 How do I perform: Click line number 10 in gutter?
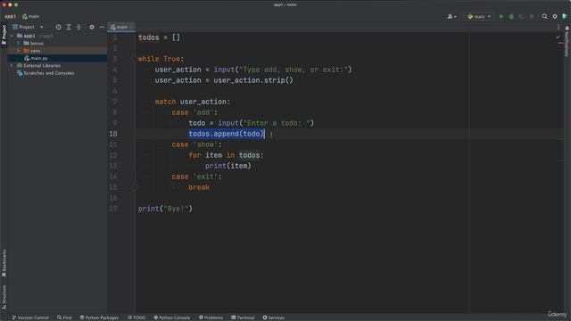113,134
